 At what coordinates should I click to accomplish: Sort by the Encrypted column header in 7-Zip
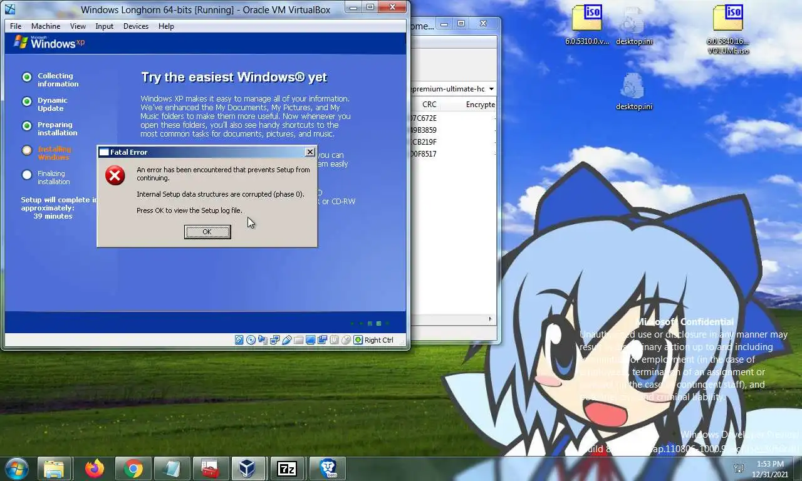(480, 105)
